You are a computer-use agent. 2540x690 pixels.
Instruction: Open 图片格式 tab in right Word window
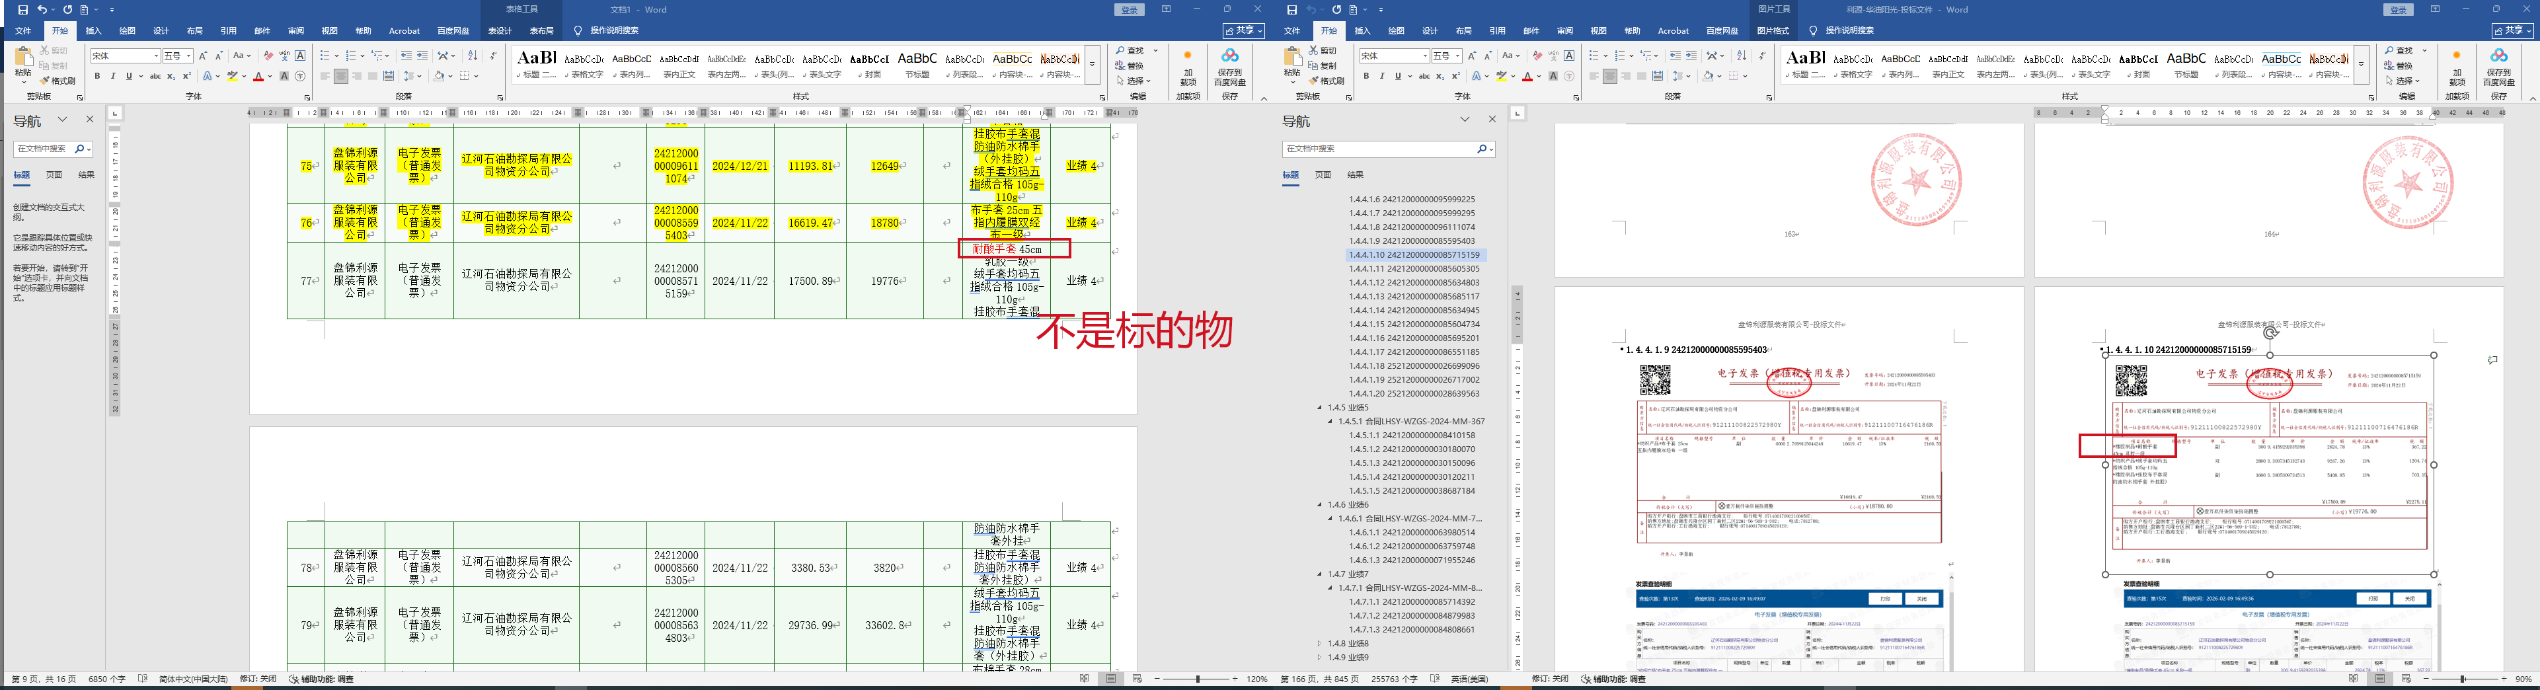(x=1773, y=30)
